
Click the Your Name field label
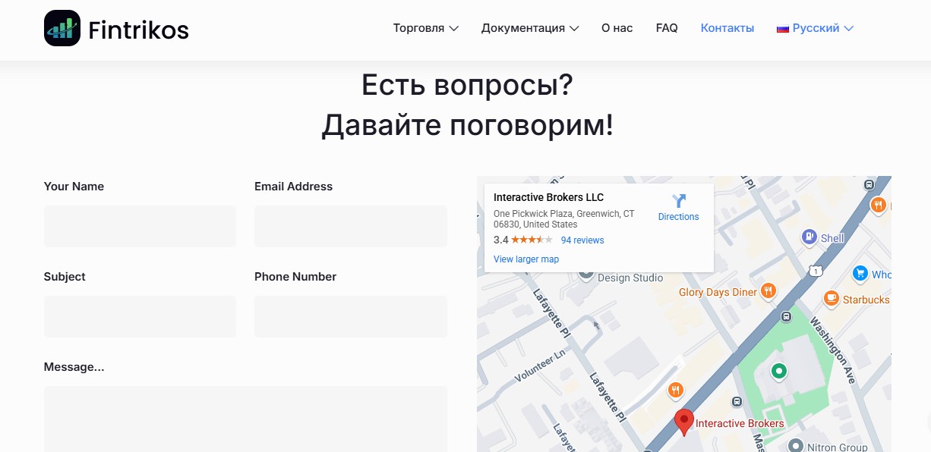click(74, 187)
